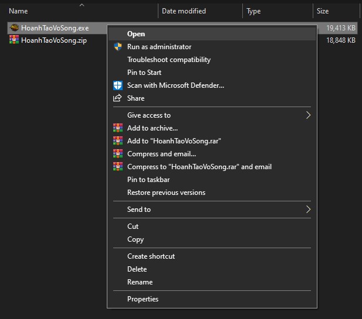Screen dimensions: 362x319
Task: Select the HoanhTaoVoSong.zip file name
Action: tap(54, 40)
